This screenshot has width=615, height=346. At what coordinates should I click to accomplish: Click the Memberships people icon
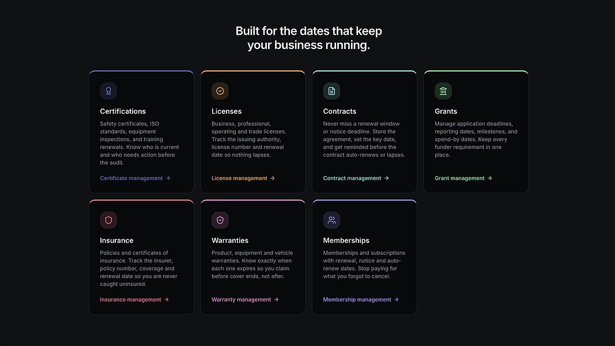[x=331, y=220]
